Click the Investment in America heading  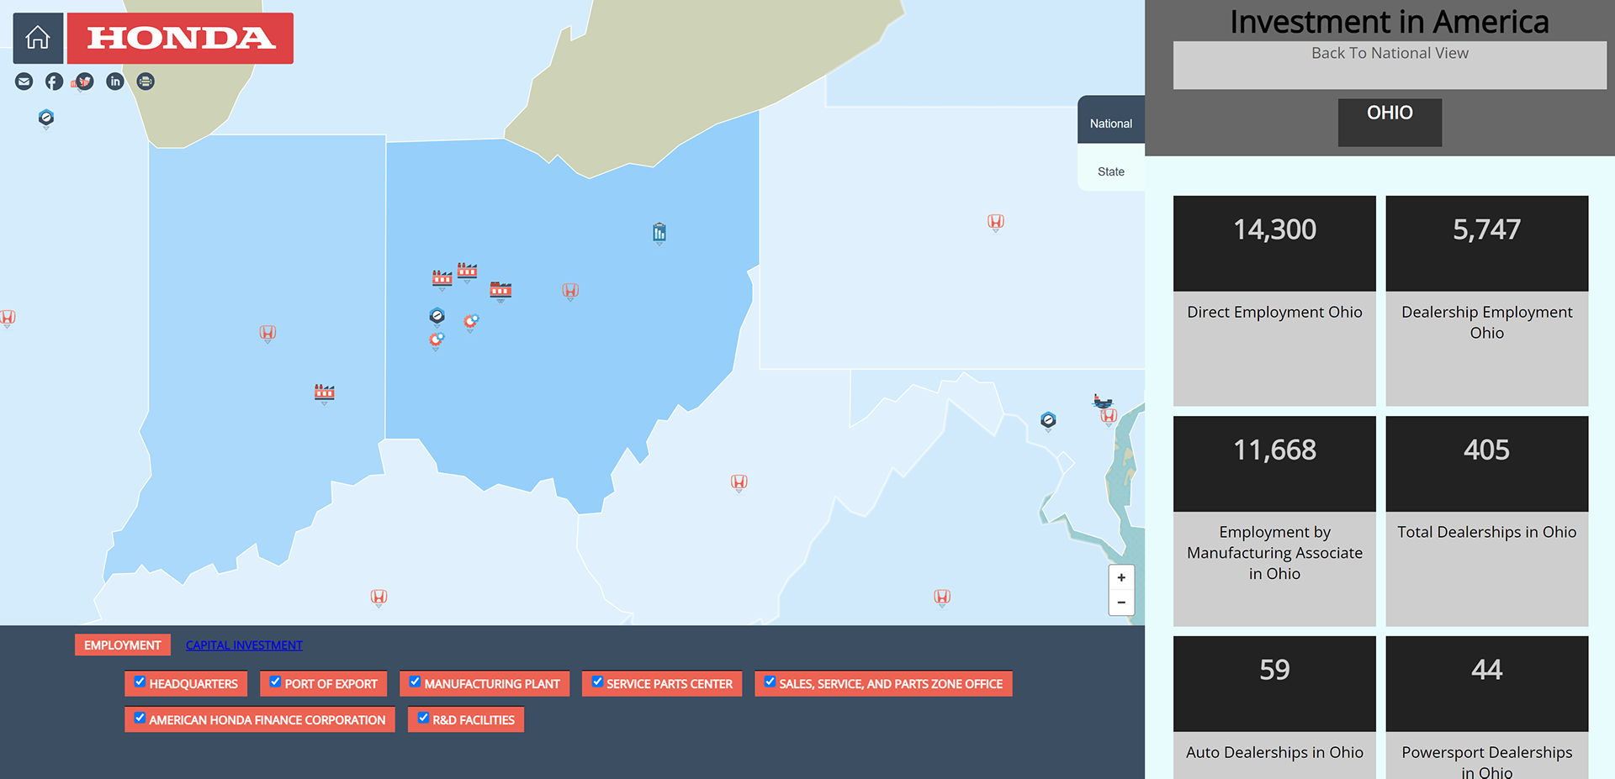1390,22
